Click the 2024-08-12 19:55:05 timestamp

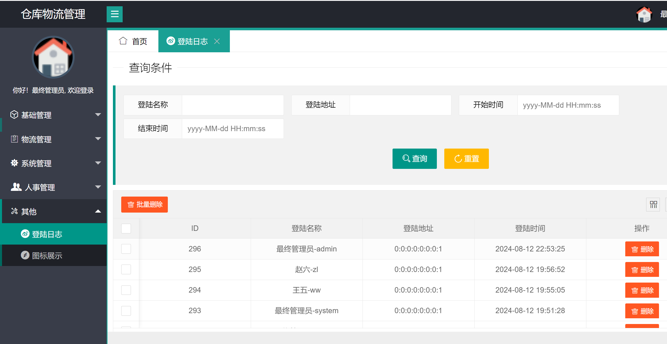click(x=530, y=290)
